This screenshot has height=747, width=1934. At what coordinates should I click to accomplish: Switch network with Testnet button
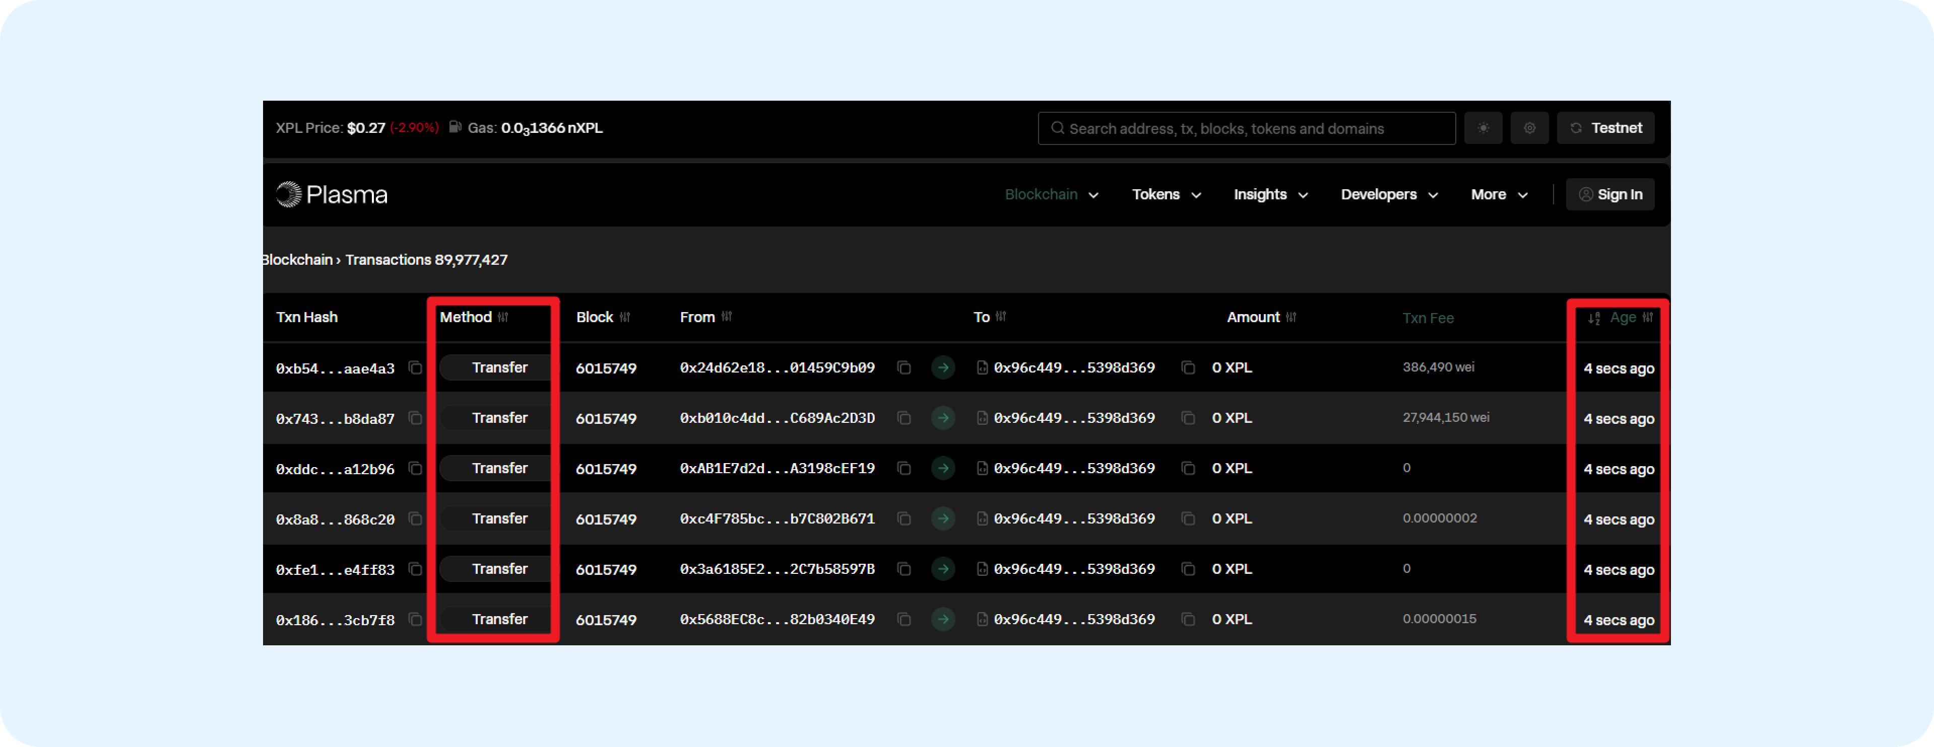tap(1605, 128)
